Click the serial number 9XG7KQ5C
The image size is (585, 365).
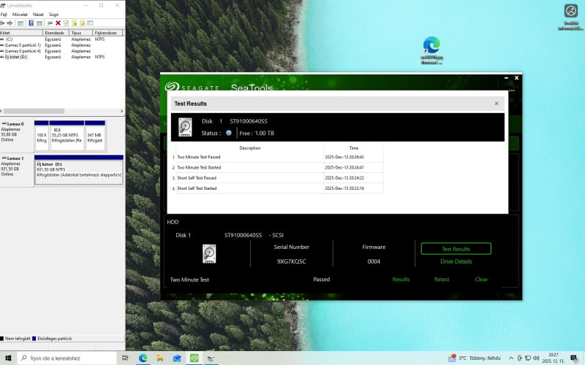coord(291,261)
